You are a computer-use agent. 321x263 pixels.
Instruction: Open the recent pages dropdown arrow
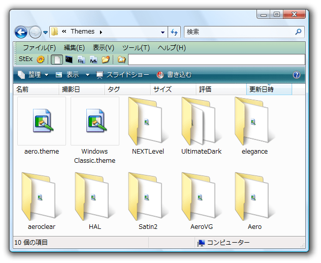coord(45,33)
